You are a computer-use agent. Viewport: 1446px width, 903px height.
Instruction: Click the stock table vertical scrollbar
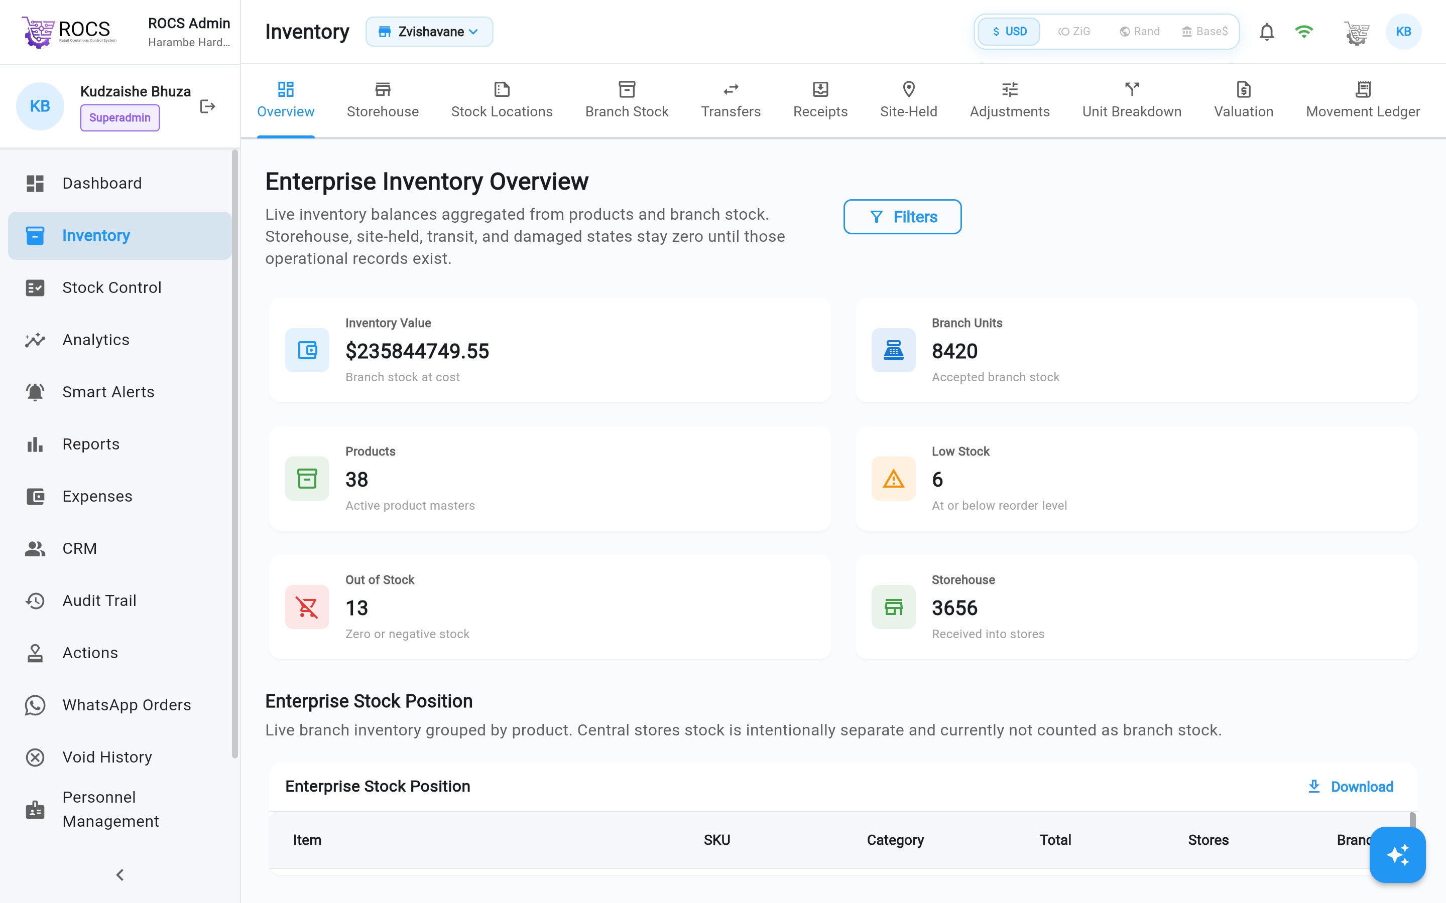coord(1412,819)
